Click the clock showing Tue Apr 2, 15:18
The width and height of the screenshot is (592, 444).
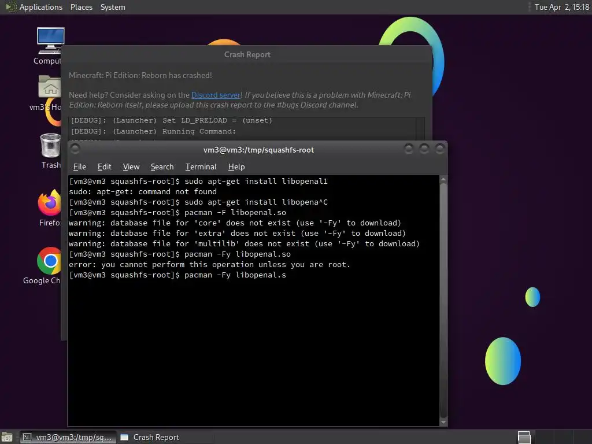(561, 7)
